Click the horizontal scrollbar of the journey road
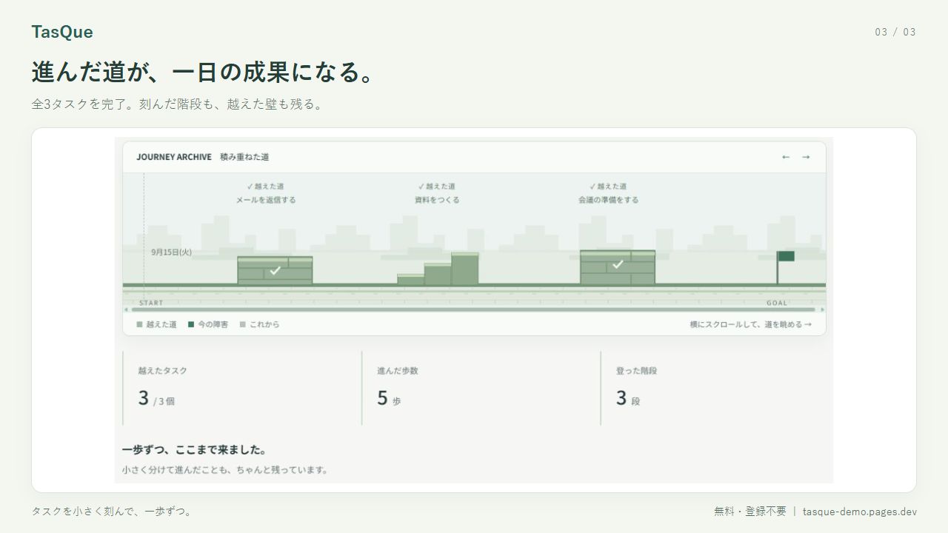 [x=474, y=309]
